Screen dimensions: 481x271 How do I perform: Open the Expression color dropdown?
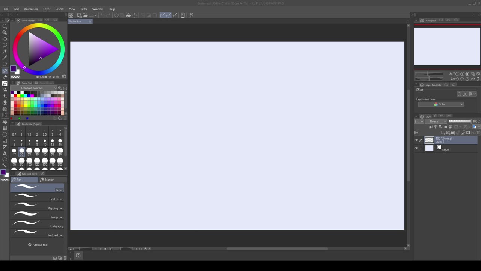[441, 104]
